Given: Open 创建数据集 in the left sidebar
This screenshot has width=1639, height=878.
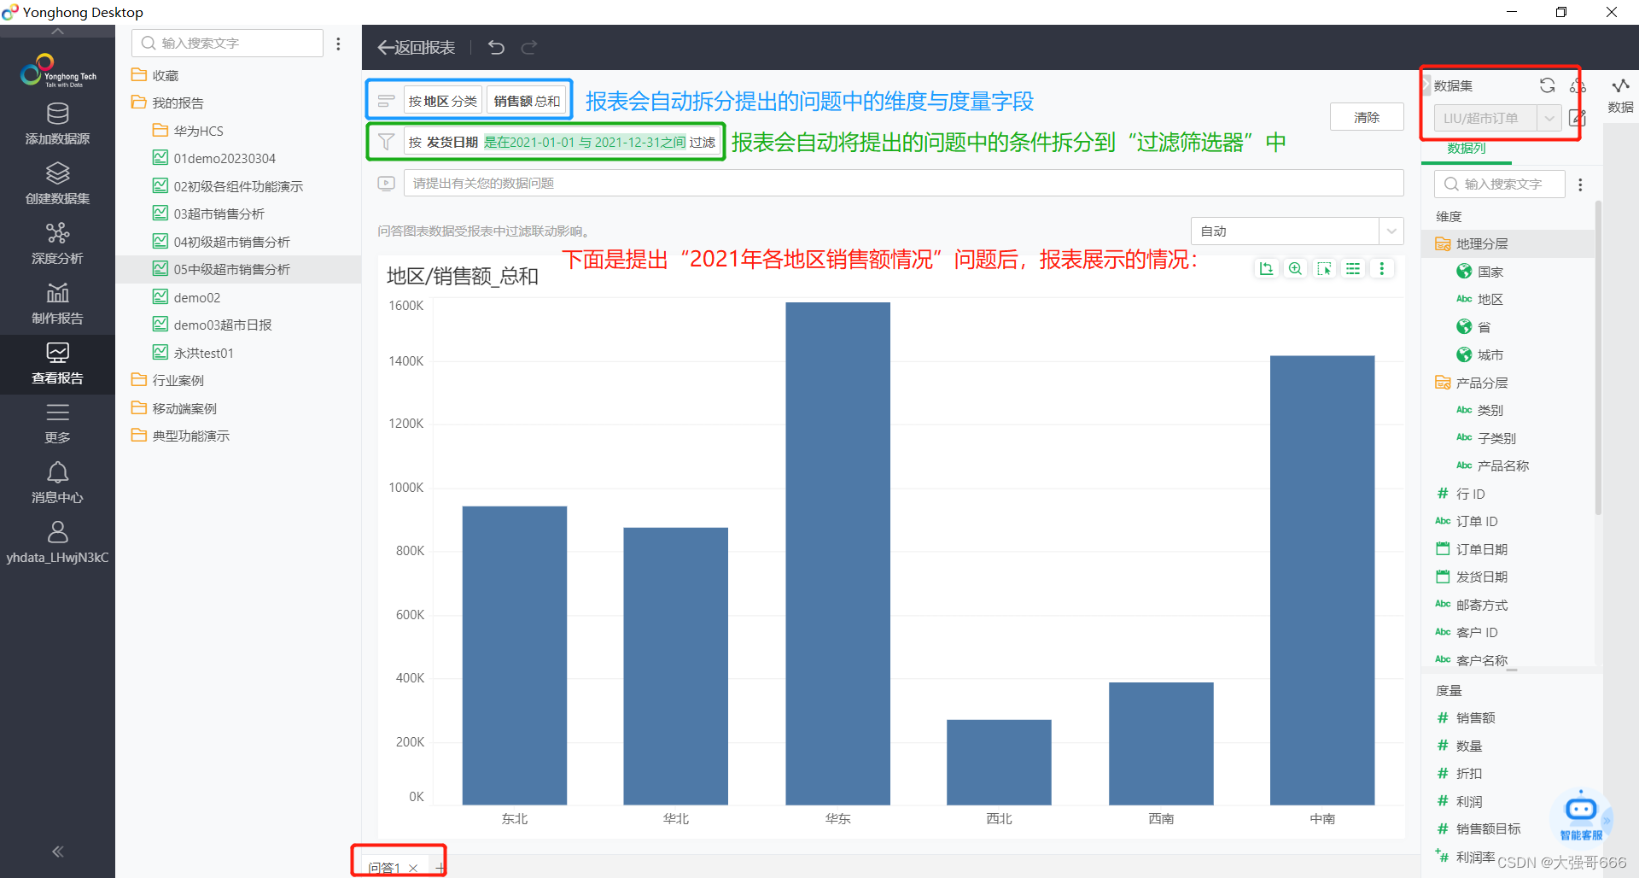Looking at the screenshot, I should (57, 184).
